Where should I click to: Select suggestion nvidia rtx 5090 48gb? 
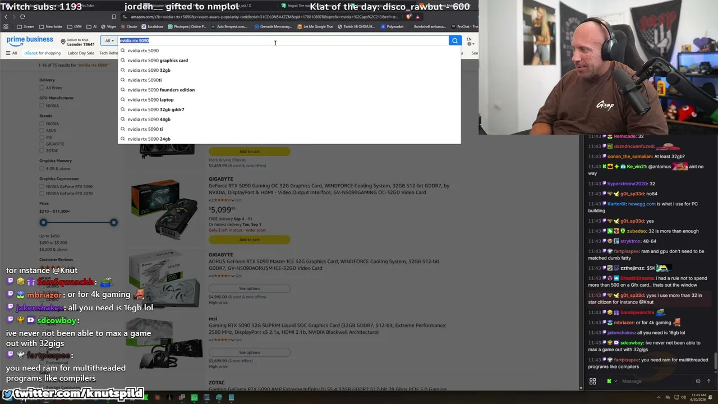(x=149, y=120)
